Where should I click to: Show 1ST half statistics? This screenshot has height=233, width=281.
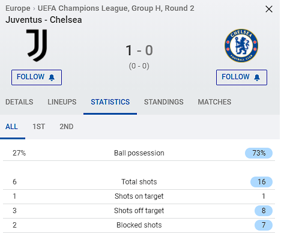pyautogui.click(x=39, y=127)
